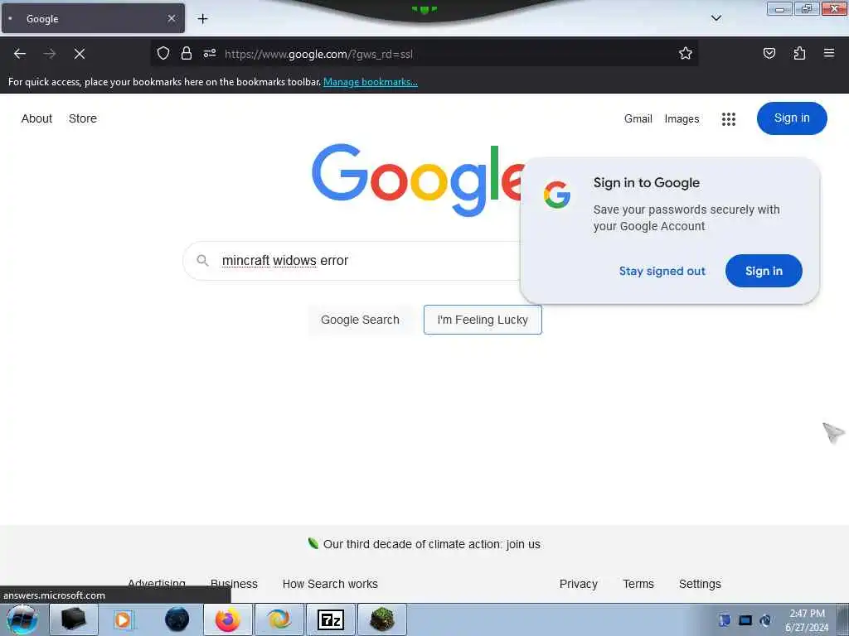List all tabs with the chevron

pos(716,18)
